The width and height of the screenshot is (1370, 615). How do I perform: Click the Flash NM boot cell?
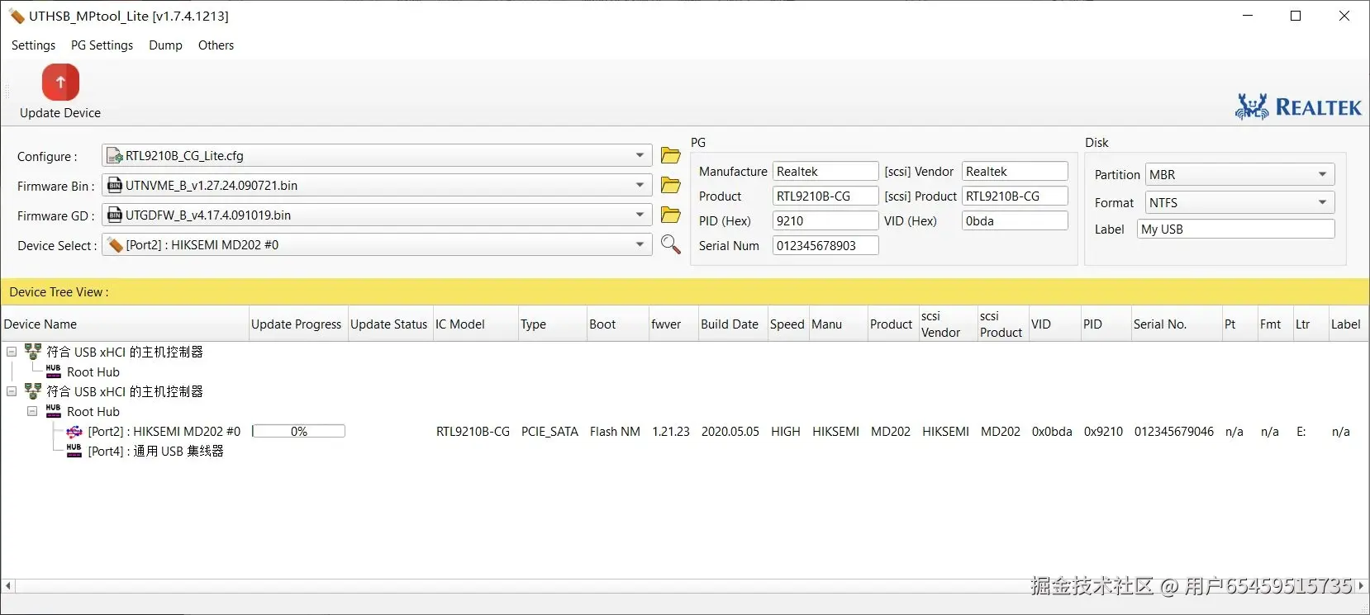[x=615, y=431]
